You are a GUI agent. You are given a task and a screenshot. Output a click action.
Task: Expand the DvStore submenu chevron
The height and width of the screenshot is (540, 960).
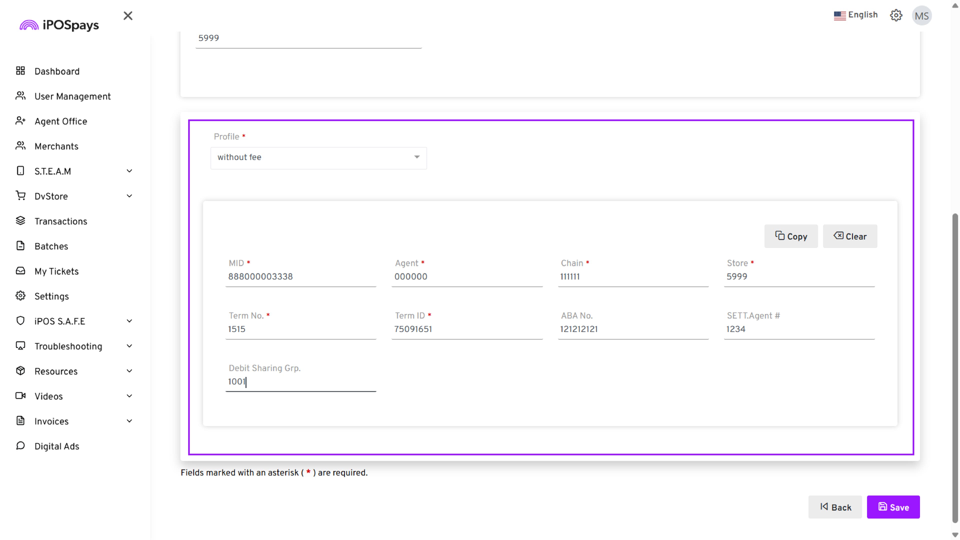pyautogui.click(x=129, y=196)
